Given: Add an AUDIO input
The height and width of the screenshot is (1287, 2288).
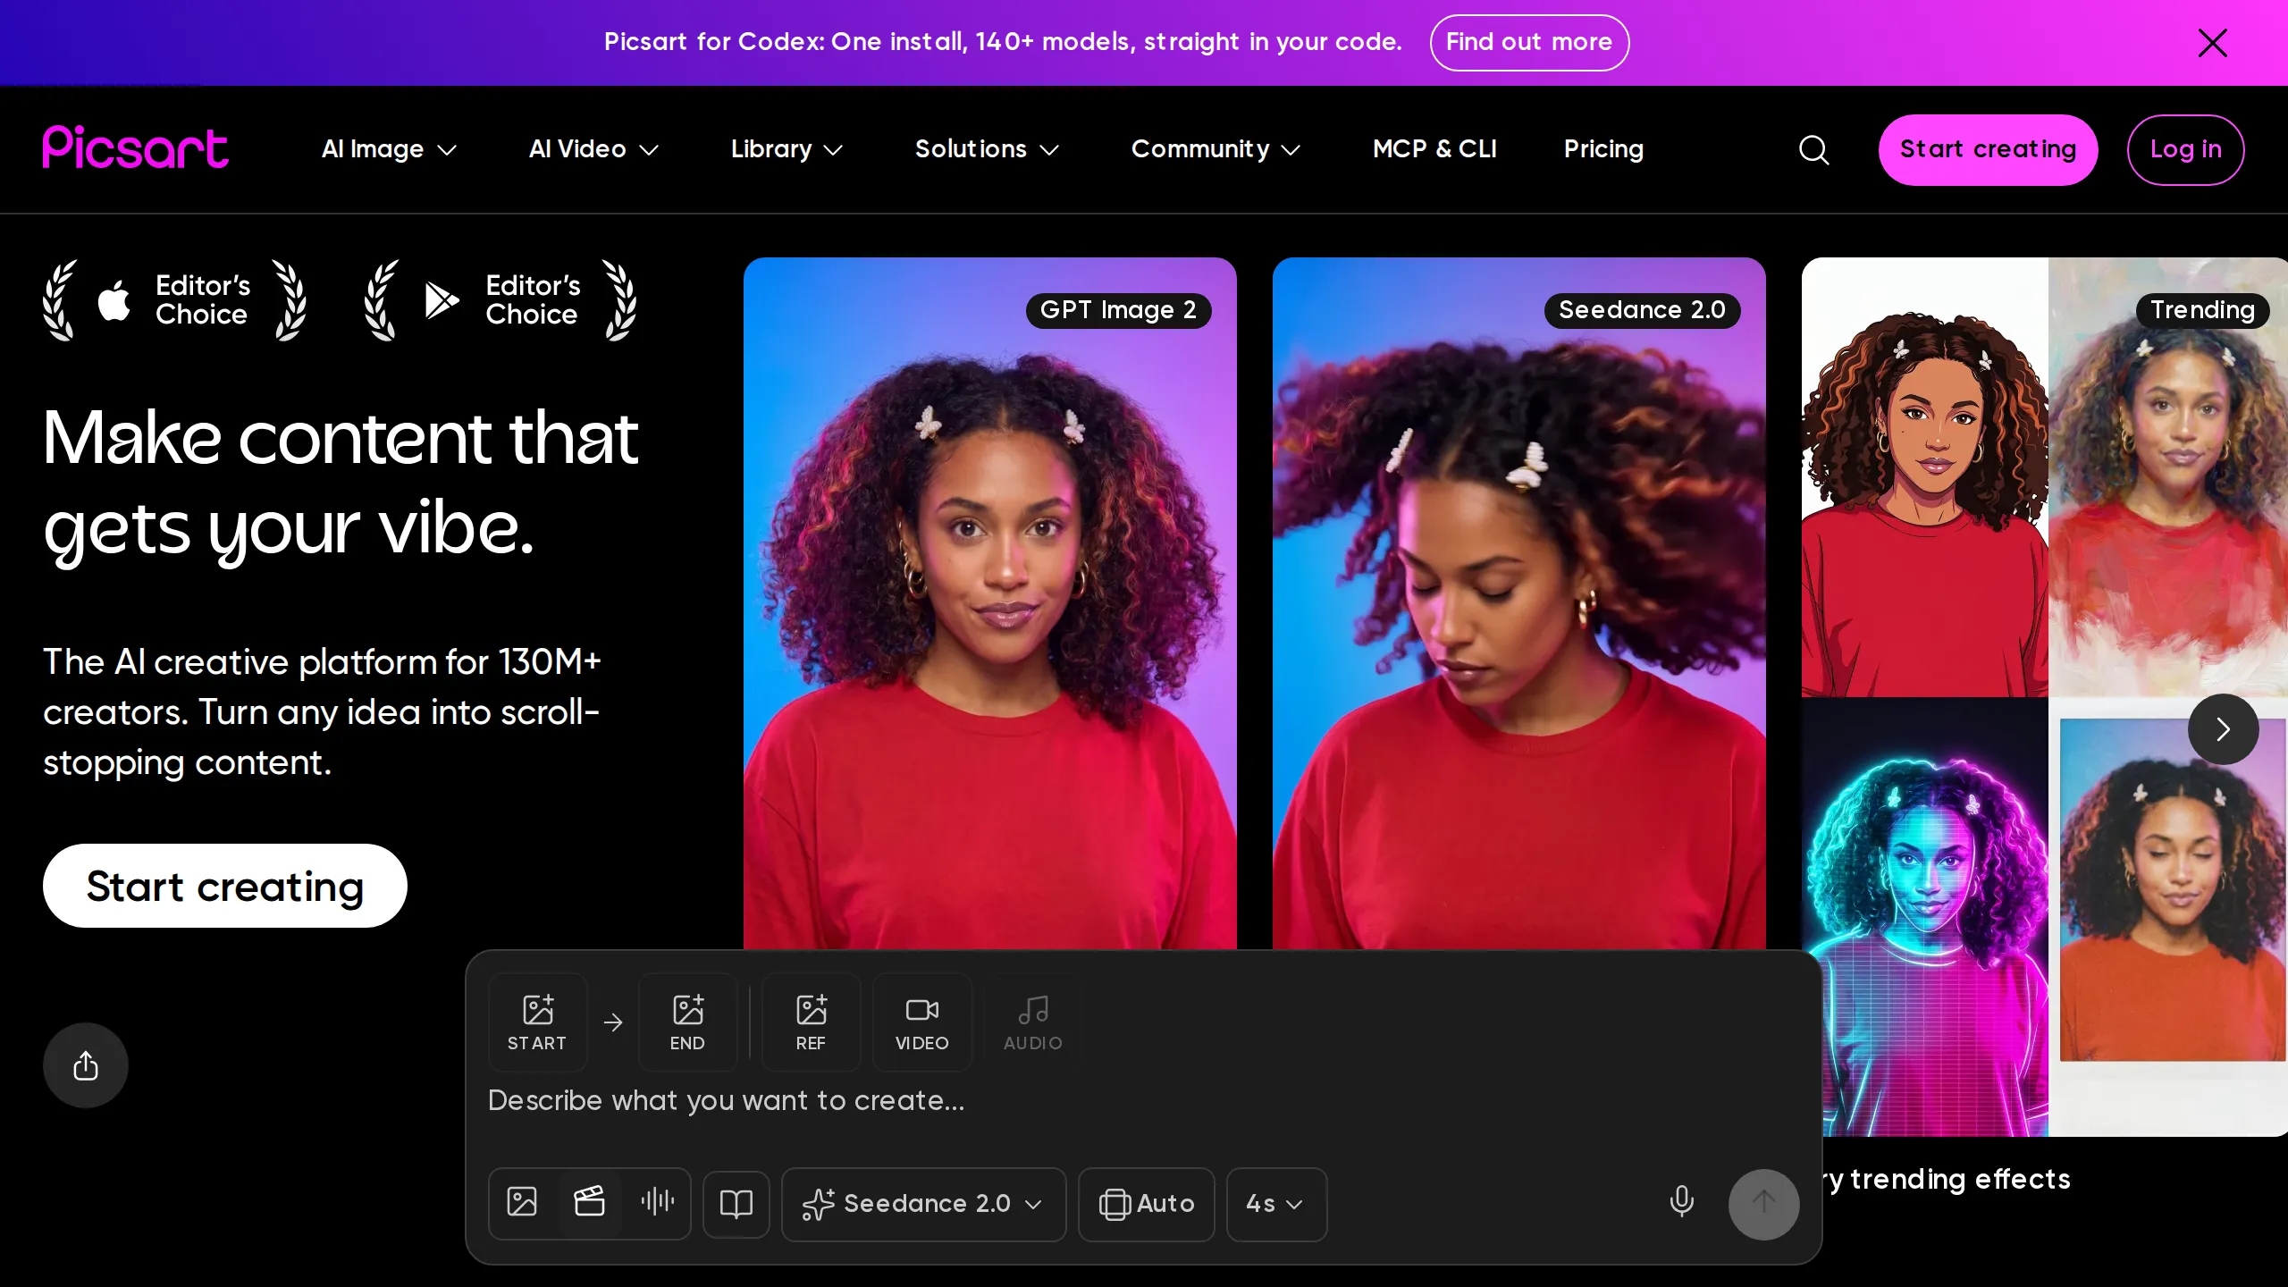Looking at the screenshot, I should pos(1032,1022).
